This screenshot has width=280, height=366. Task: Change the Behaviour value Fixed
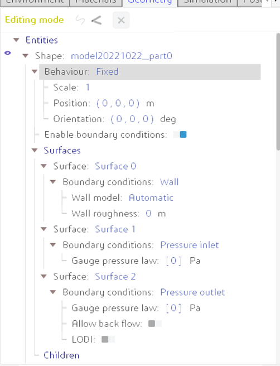[107, 71]
